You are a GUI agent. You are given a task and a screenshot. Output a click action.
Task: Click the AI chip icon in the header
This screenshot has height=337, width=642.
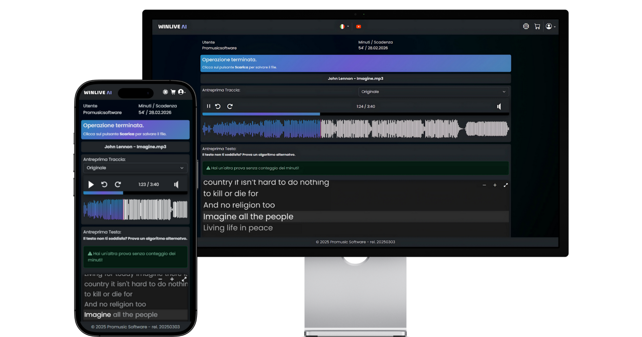pyautogui.click(x=526, y=26)
